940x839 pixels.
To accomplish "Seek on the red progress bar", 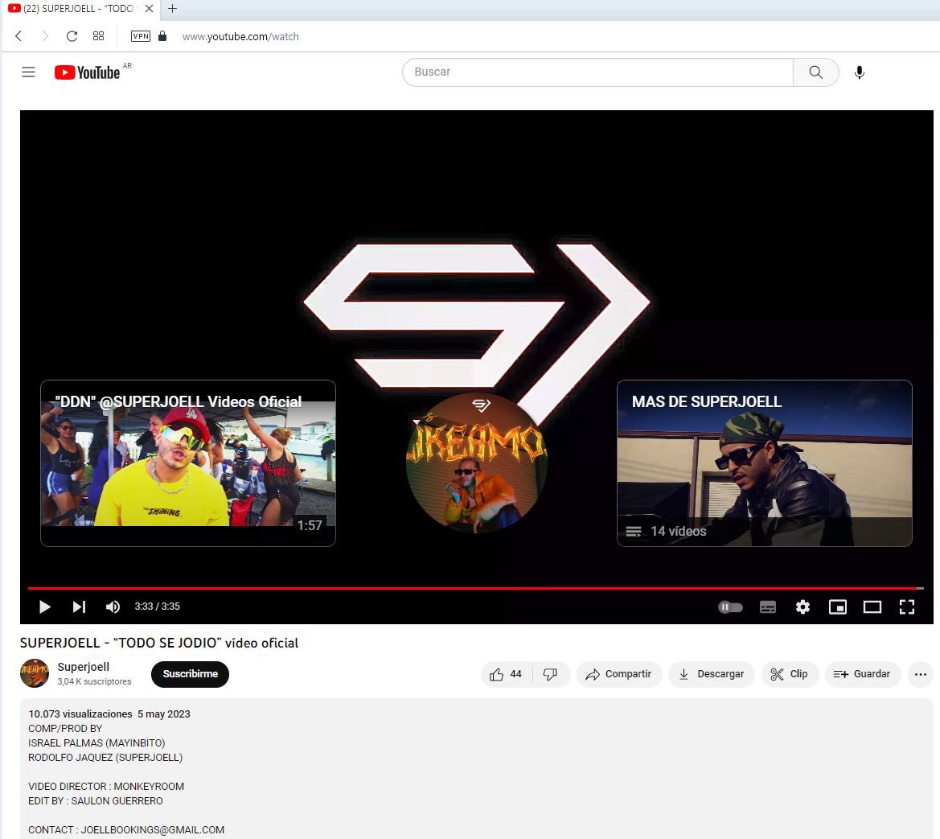I will click(x=475, y=588).
